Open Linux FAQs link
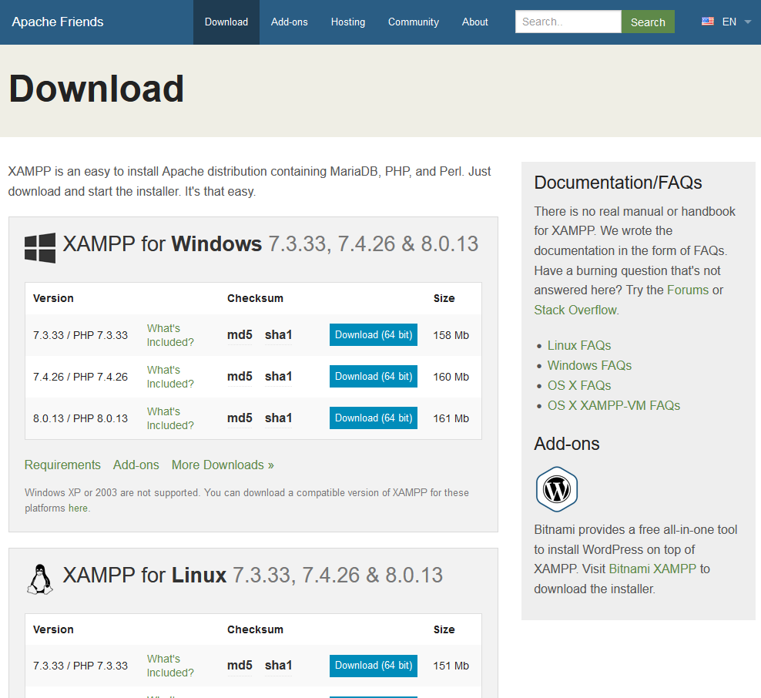 (579, 346)
